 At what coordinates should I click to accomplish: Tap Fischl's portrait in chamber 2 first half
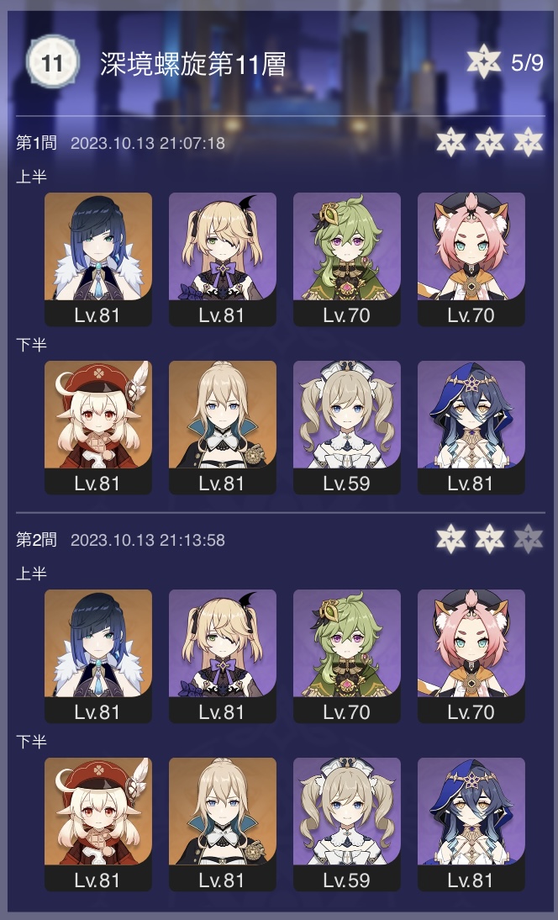[222, 656]
